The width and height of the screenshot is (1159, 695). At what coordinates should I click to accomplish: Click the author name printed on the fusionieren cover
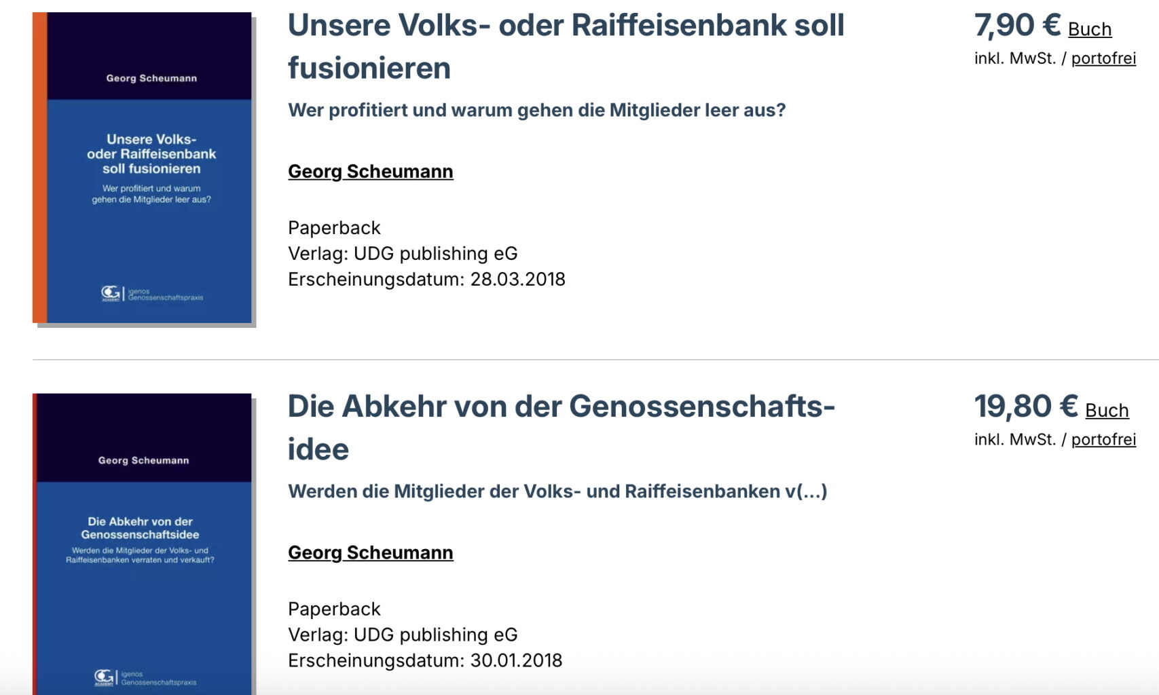tap(151, 78)
